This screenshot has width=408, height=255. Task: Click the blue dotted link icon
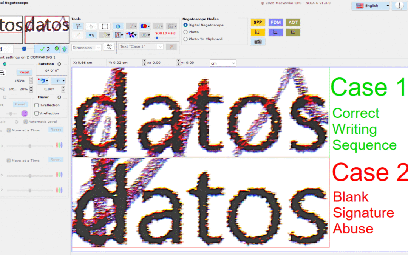coord(24,49)
